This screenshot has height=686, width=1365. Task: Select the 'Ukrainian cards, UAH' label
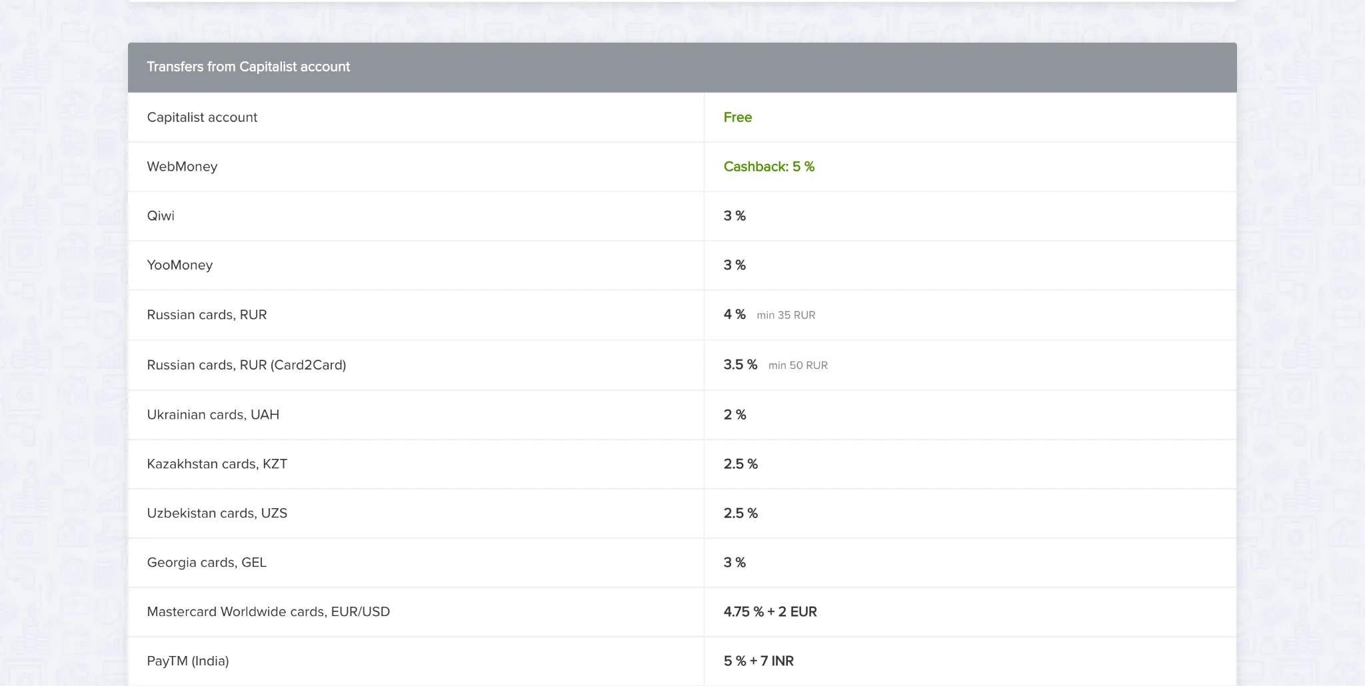point(213,414)
